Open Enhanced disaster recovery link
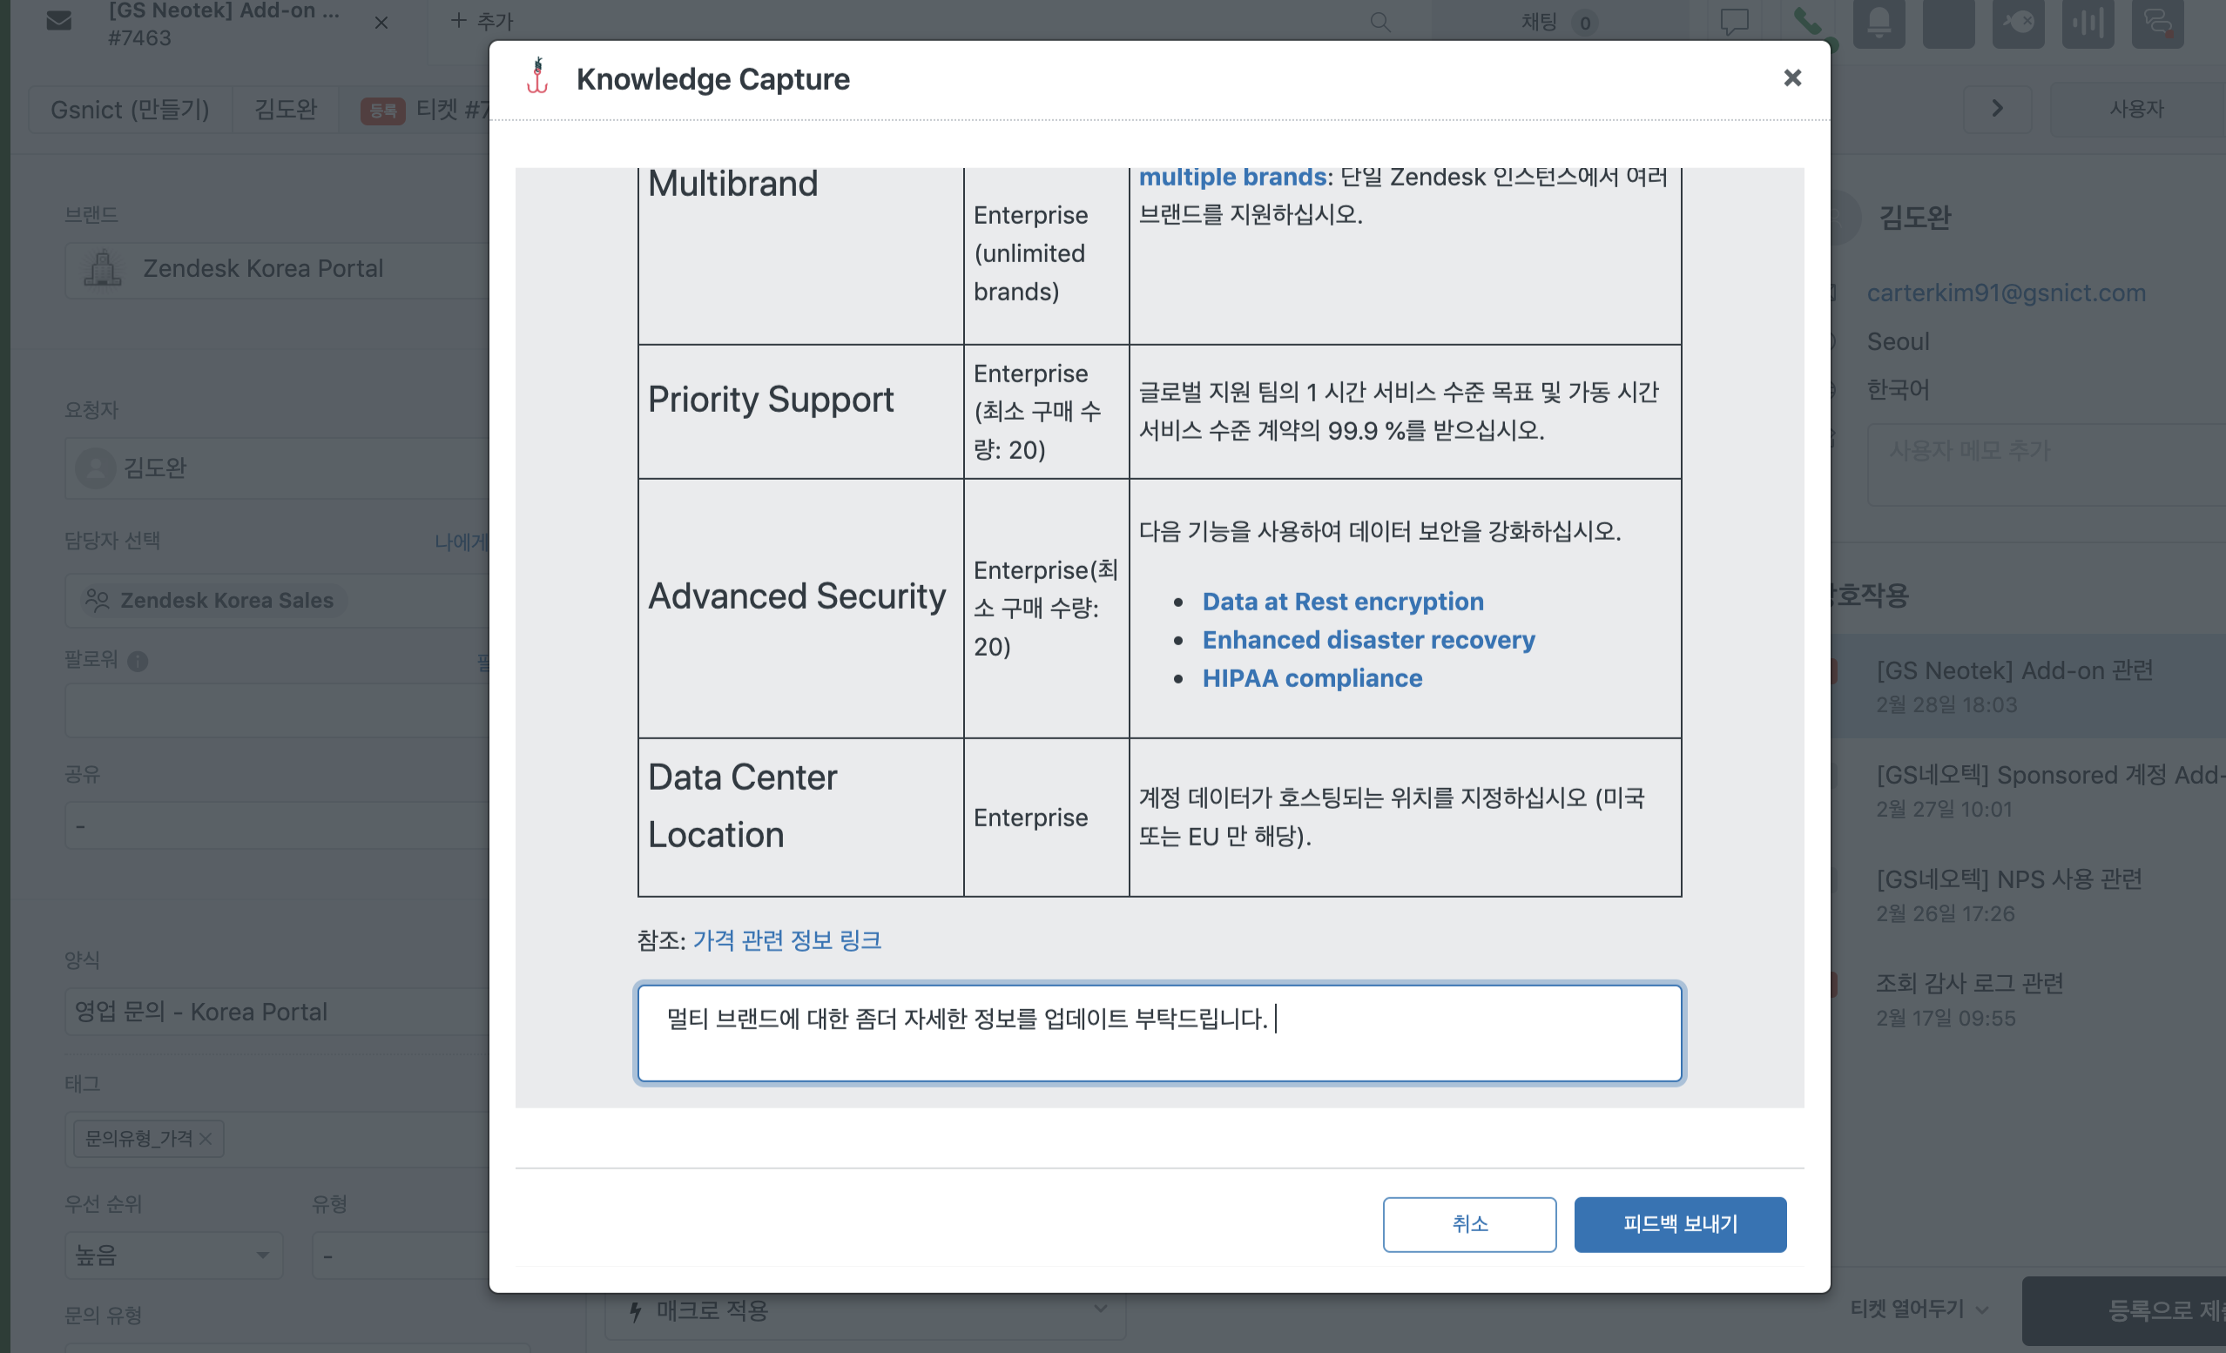Viewport: 2226px width, 1353px height. 1368,639
